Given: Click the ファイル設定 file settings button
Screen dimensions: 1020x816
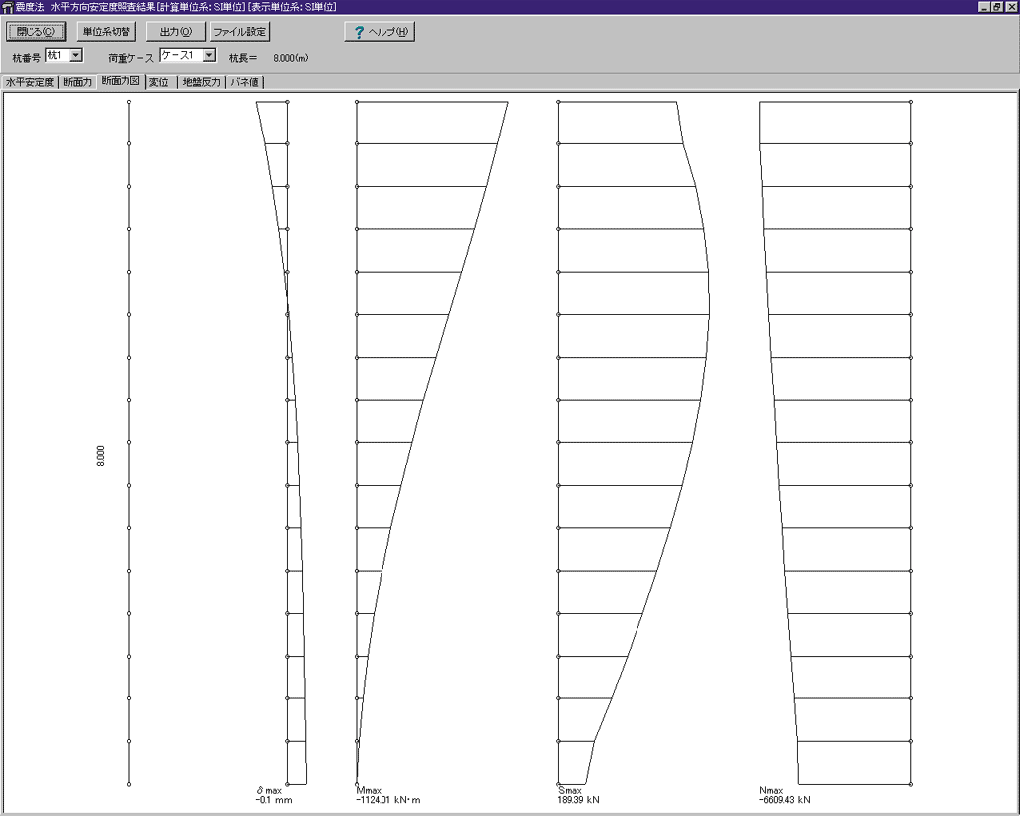Looking at the screenshot, I should (x=239, y=32).
